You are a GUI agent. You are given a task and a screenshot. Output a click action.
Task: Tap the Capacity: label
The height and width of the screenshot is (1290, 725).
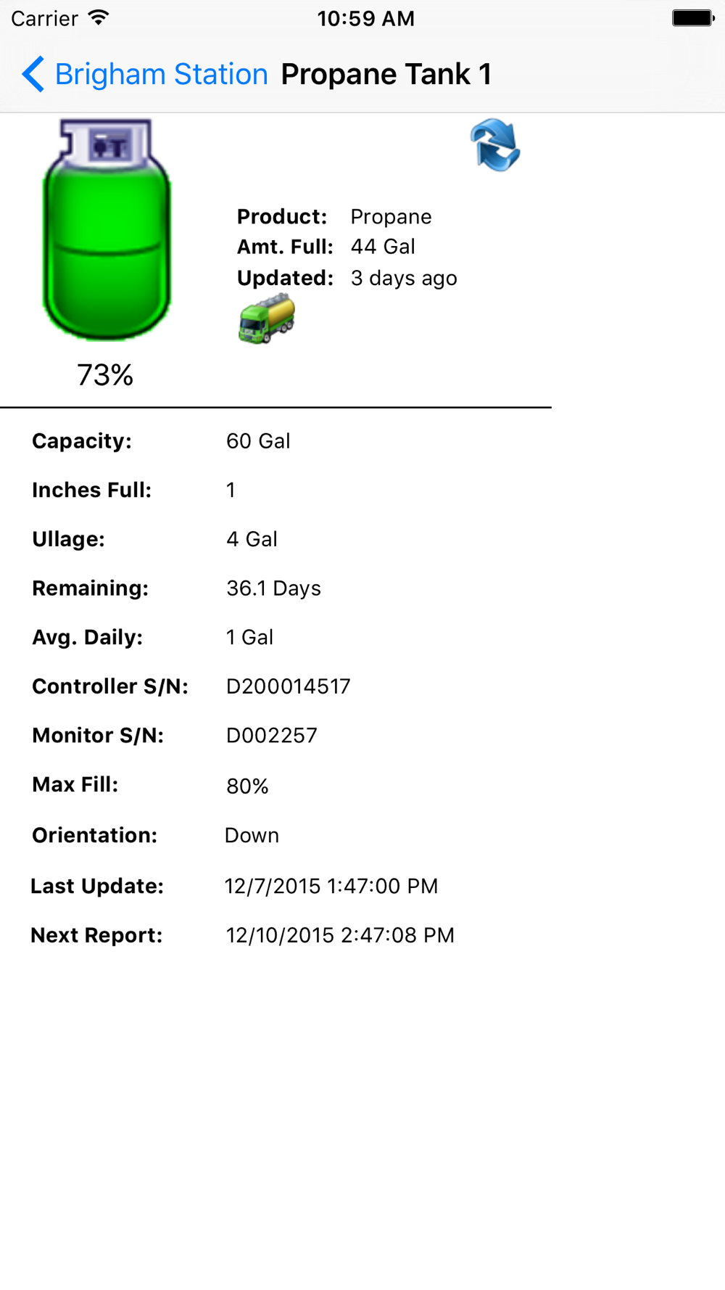click(x=82, y=441)
